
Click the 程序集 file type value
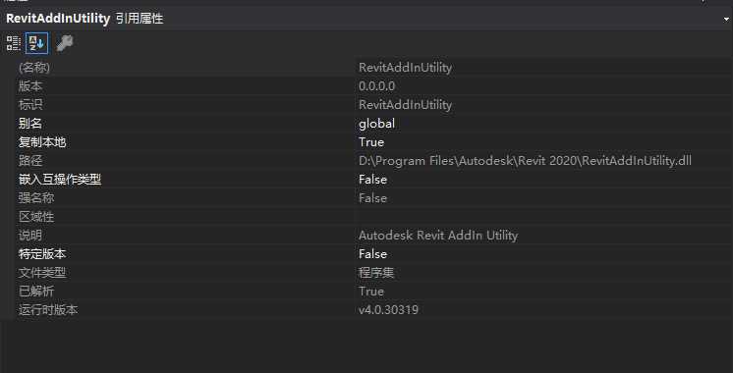point(376,273)
